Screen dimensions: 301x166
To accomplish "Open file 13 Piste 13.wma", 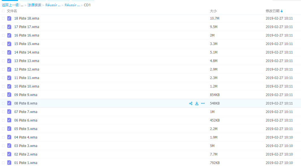I will click(27, 61).
